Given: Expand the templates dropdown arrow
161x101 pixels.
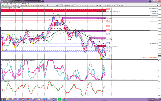Looking at the screenshot, I should 73,5.
